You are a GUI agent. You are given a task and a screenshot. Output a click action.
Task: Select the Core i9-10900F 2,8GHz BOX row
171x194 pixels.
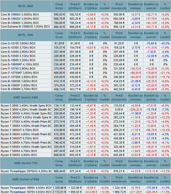(x=85, y=85)
